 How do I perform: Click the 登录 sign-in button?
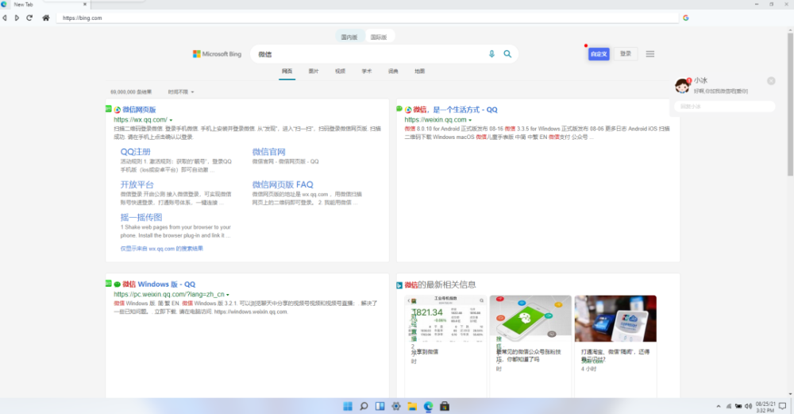[x=626, y=54]
